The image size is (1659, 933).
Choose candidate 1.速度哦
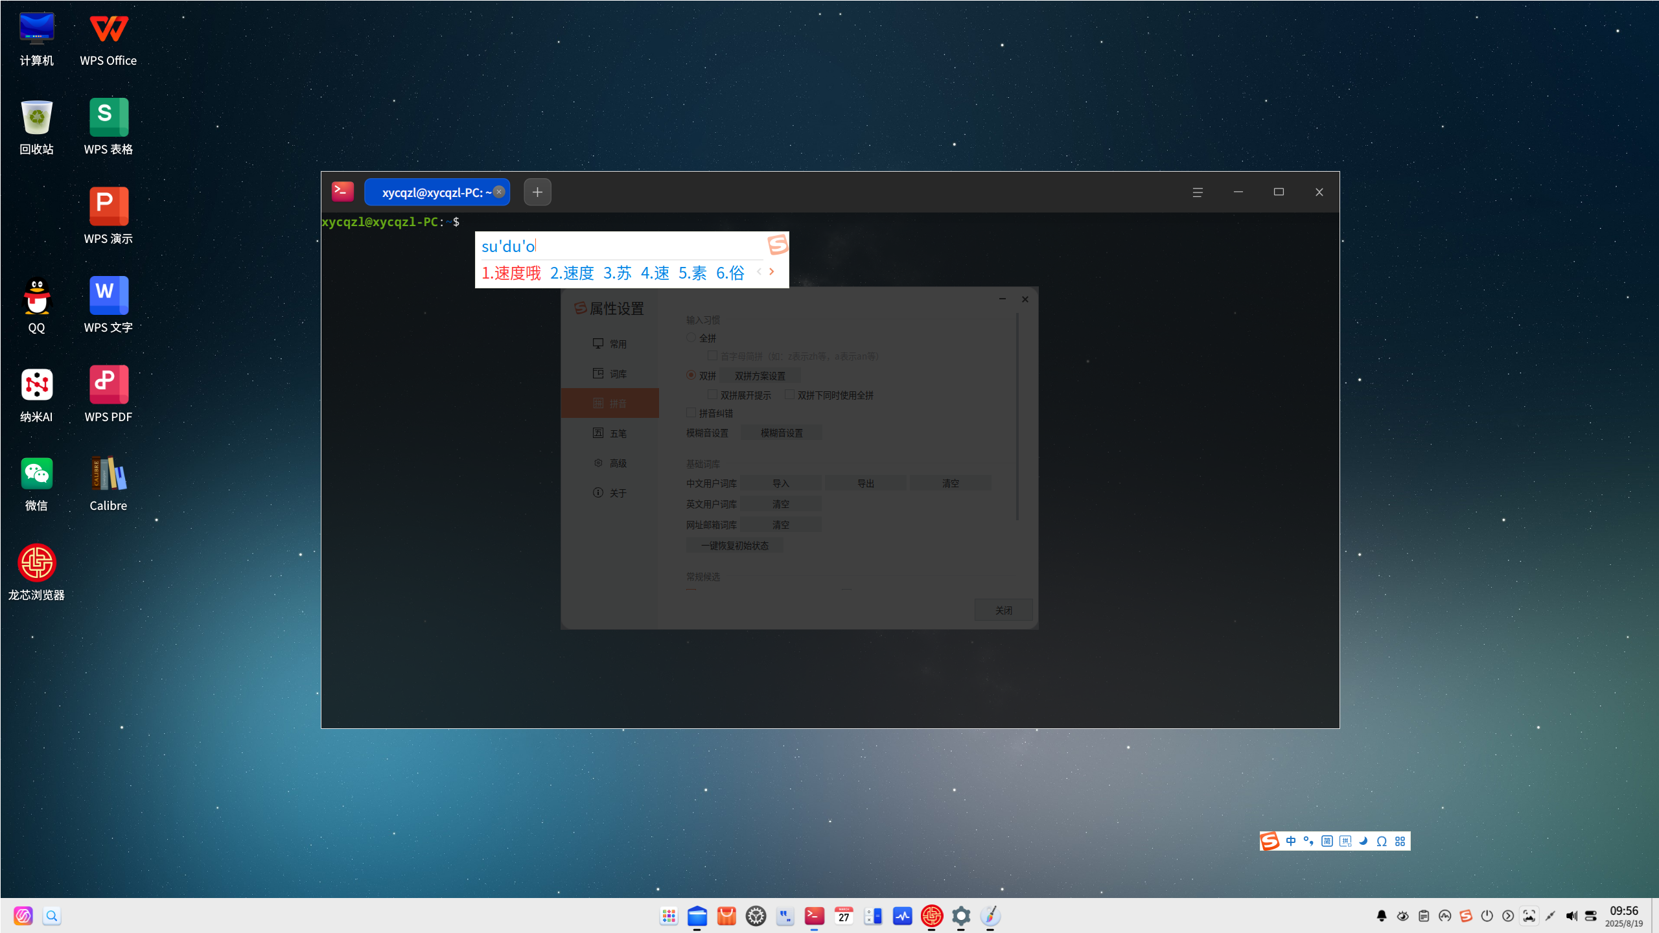511,273
